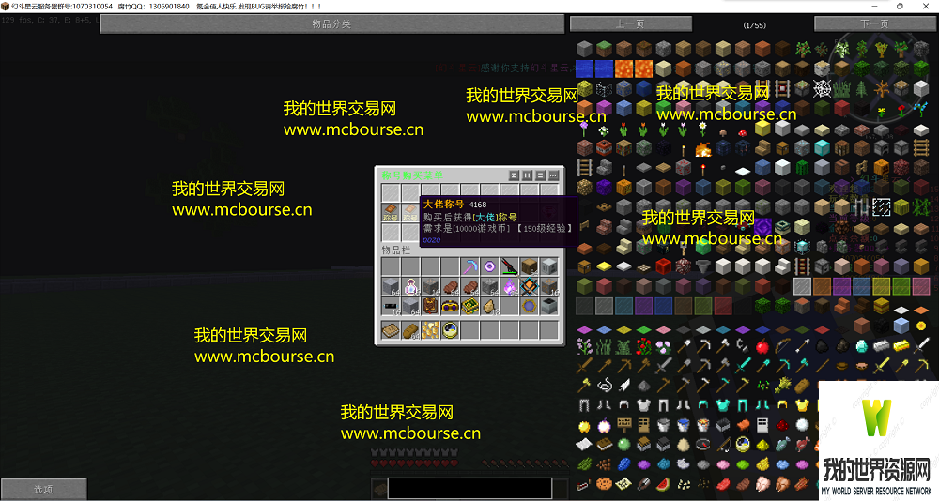Pick the lava bucket from the item panel
Image resolution: width=939 pixels, height=501 pixels.
pyautogui.click(x=703, y=425)
